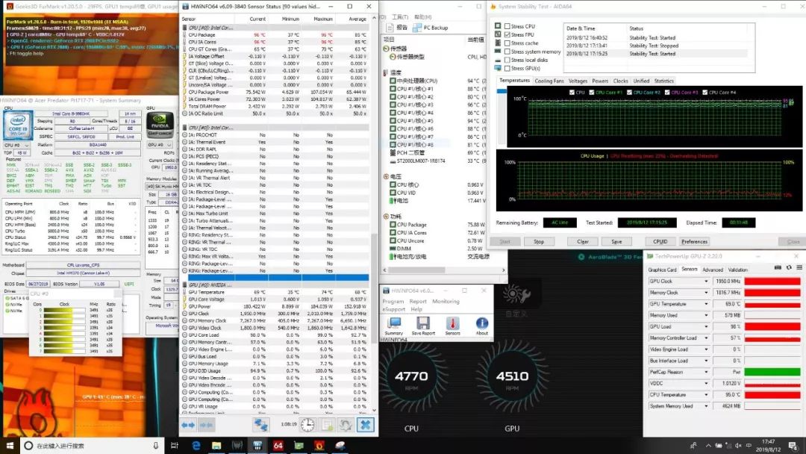Switch to Cooling Fans tab in AIDA64
Viewport: 806px width, 454px height.
(x=549, y=81)
